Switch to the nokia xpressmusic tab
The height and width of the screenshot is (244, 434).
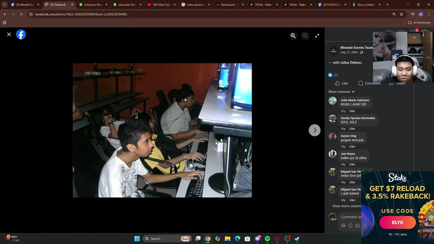pyautogui.click(x=196, y=5)
